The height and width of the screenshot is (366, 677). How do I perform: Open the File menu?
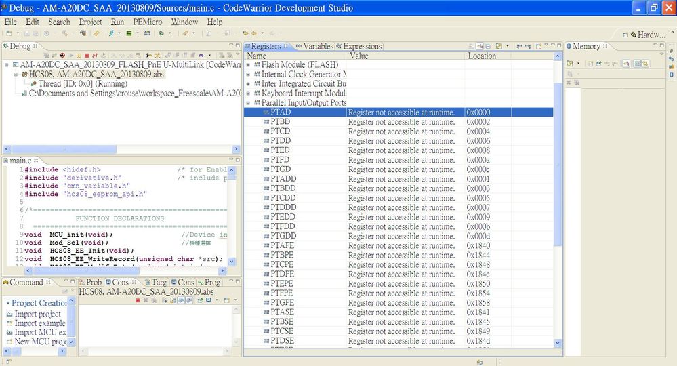point(10,22)
